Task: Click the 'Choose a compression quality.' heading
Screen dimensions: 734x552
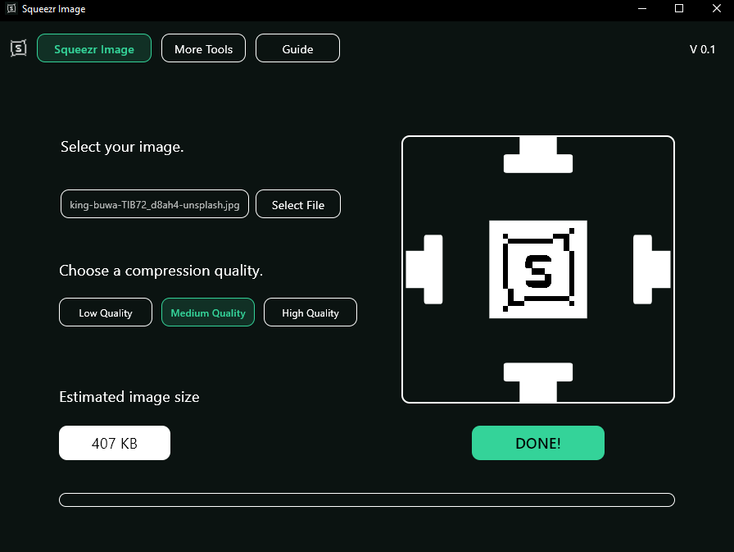Action: point(161,271)
